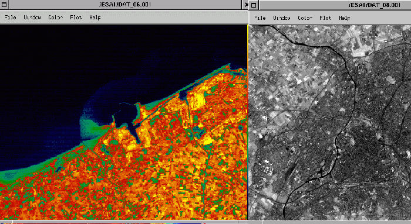This screenshot has width=411, height=224.
Task: Open File menu in DAT_08.001 window
Action: point(260,18)
